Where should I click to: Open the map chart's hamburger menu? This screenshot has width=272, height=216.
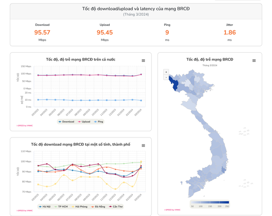[x=254, y=60]
